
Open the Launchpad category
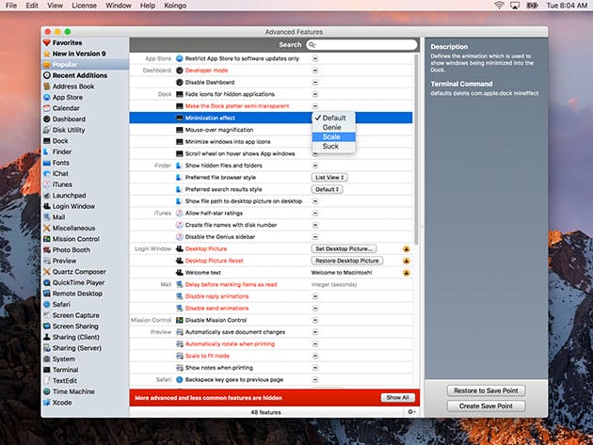click(x=70, y=195)
